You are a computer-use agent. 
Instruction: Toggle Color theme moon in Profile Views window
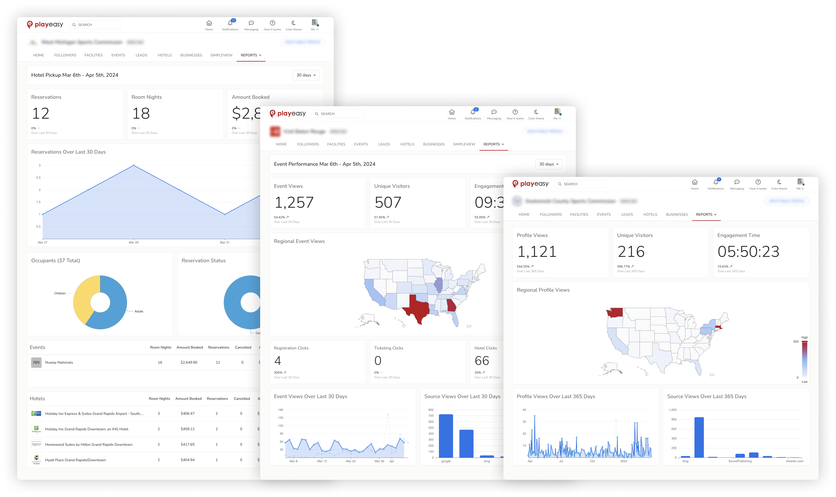pos(779,182)
